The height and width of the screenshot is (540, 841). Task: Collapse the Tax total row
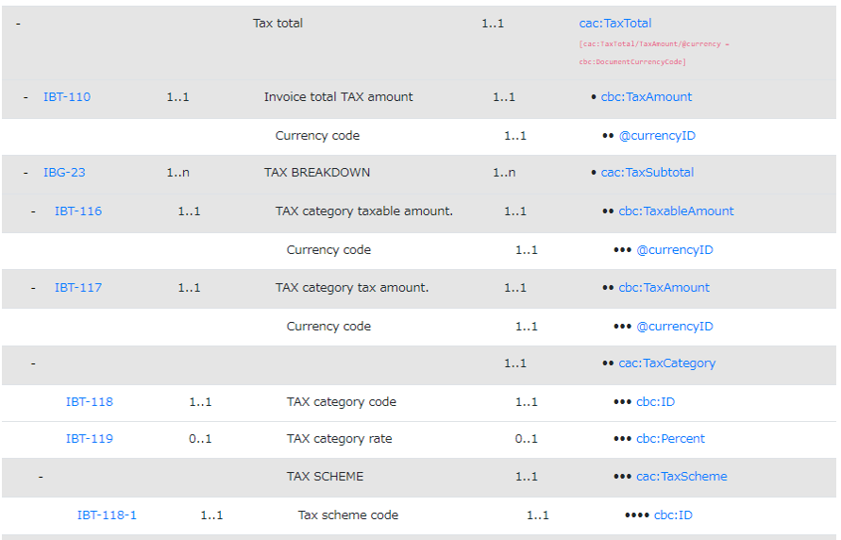(x=18, y=24)
